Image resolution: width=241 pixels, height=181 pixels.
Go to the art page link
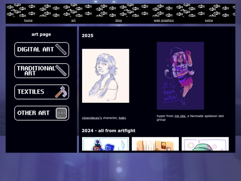(x=73, y=21)
